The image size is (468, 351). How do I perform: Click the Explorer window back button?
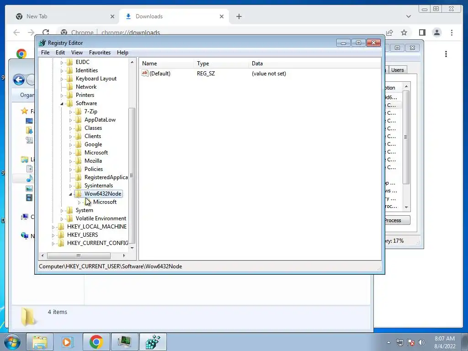tap(19, 80)
